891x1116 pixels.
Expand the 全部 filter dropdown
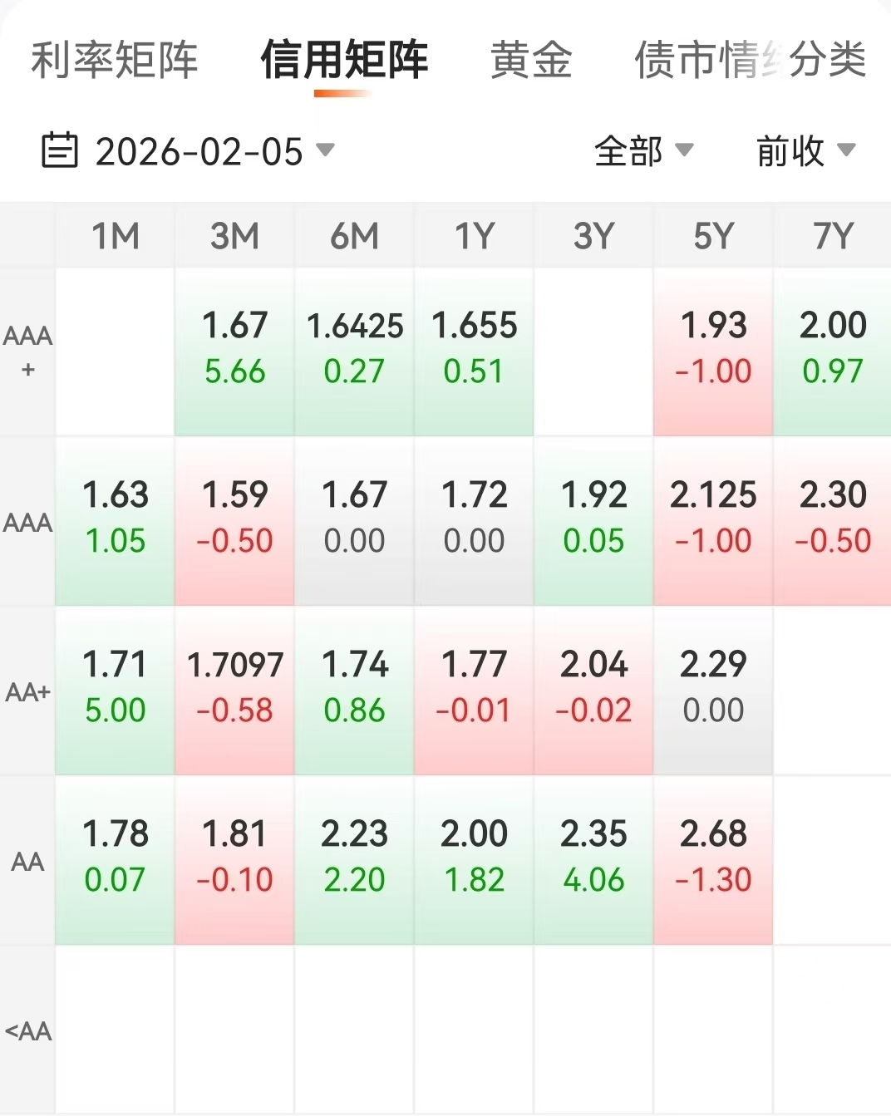coord(643,151)
